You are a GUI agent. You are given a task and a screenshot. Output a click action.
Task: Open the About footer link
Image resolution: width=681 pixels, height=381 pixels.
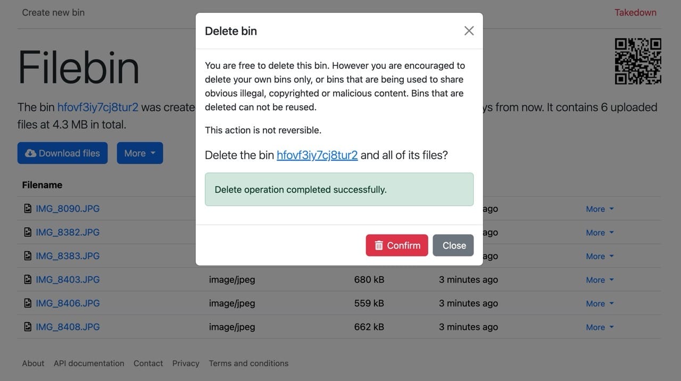[33, 363]
